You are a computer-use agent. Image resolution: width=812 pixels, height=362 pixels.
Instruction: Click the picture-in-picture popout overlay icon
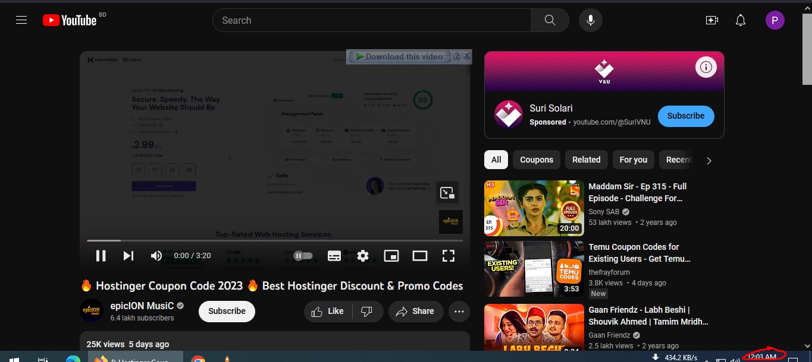447,192
